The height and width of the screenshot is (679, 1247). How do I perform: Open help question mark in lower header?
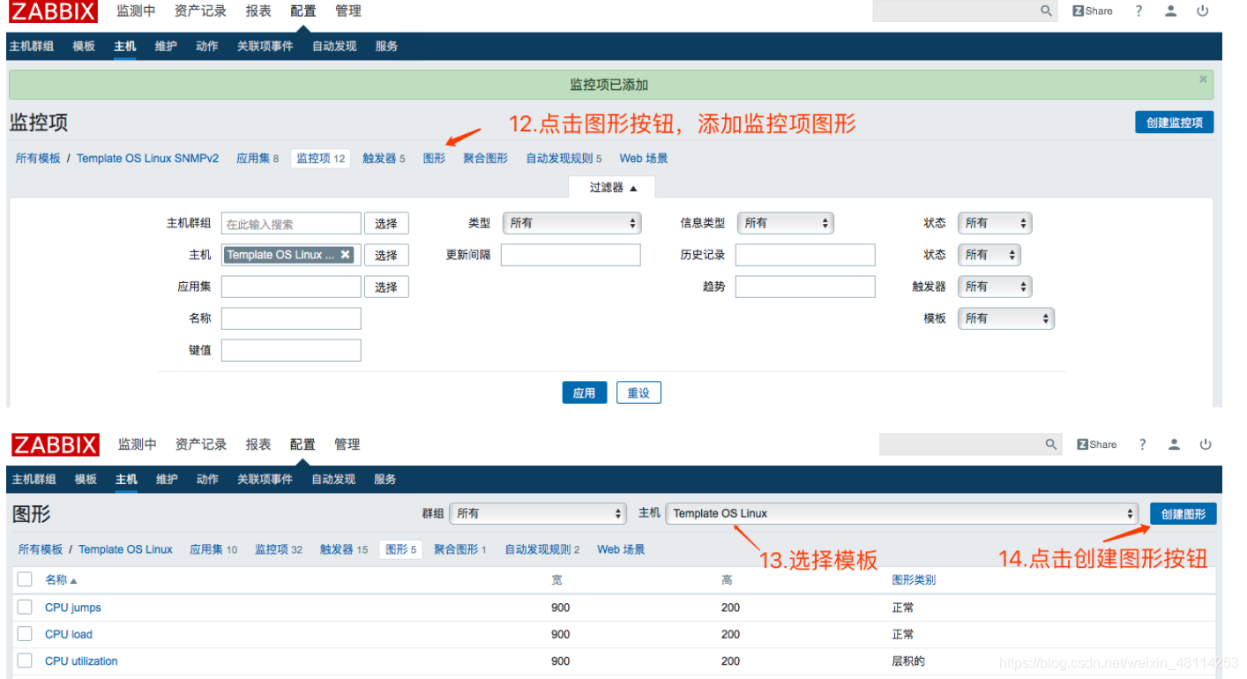(x=1142, y=444)
